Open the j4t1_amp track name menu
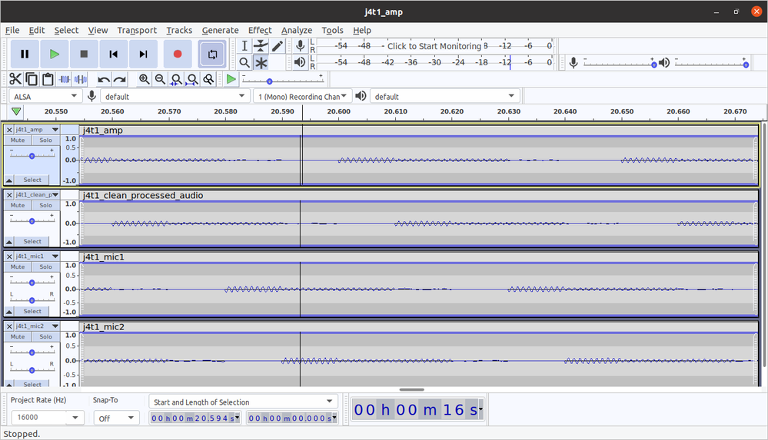 tap(37, 130)
